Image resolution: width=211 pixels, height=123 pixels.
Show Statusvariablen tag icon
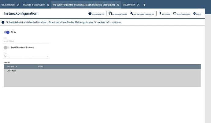175,13
